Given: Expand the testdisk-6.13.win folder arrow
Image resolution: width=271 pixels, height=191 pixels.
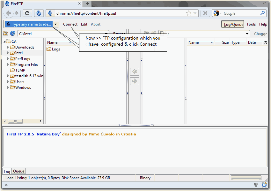Looking at the screenshot, I should (x=8, y=76).
